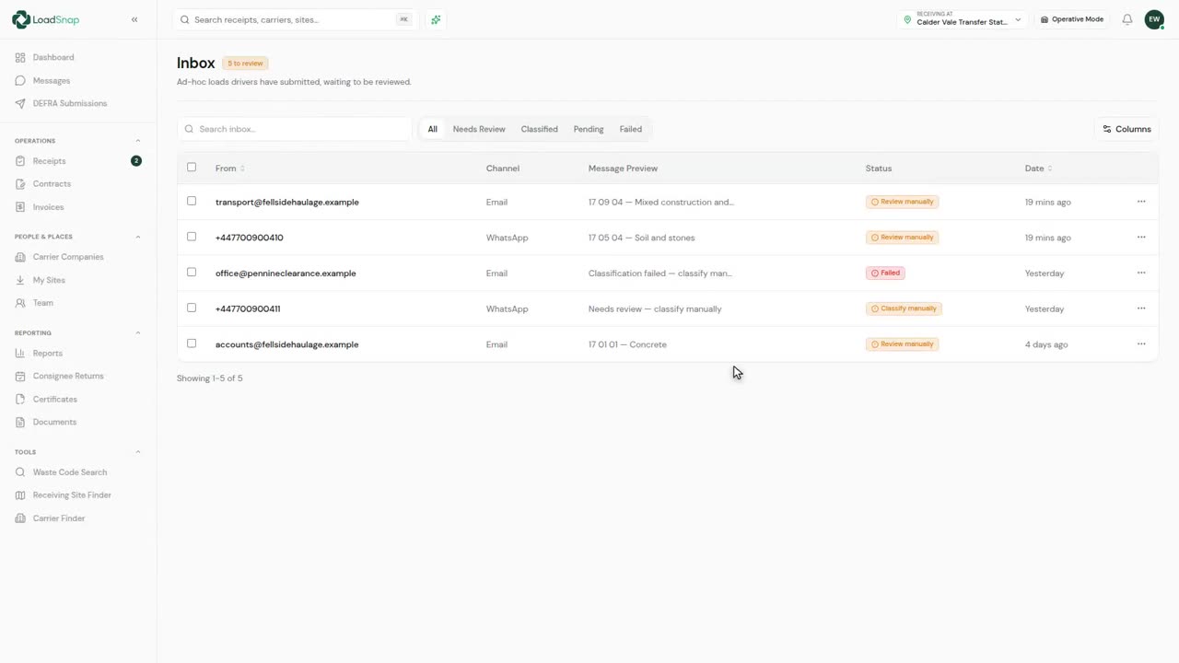This screenshot has width=1179, height=663.
Task: Switch to the Needs Review tab
Action: 479,129
